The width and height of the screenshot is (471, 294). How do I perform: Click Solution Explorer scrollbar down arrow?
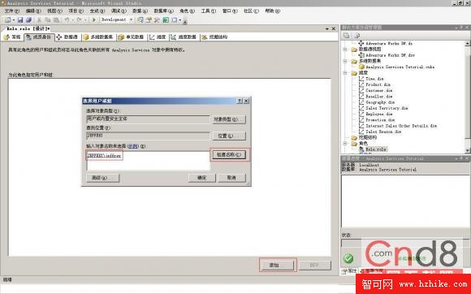point(468,150)
